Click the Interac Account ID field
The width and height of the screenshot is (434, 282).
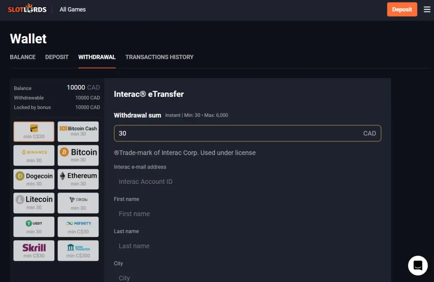pos(248,182)
